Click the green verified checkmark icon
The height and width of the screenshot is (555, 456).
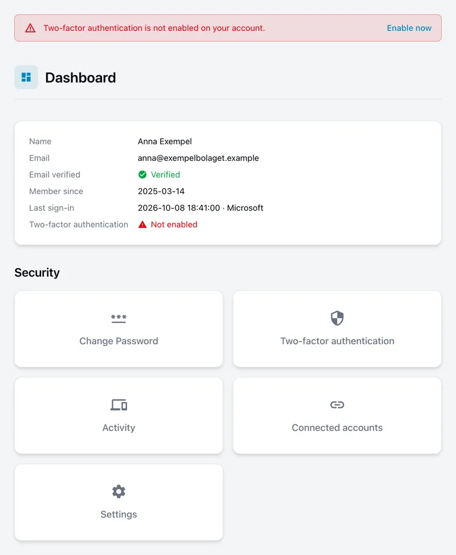tap(142, 175)
